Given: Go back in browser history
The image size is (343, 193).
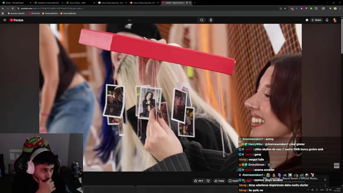Looking at the screenshot, I should pyautogui.click(x=3, y=8).
